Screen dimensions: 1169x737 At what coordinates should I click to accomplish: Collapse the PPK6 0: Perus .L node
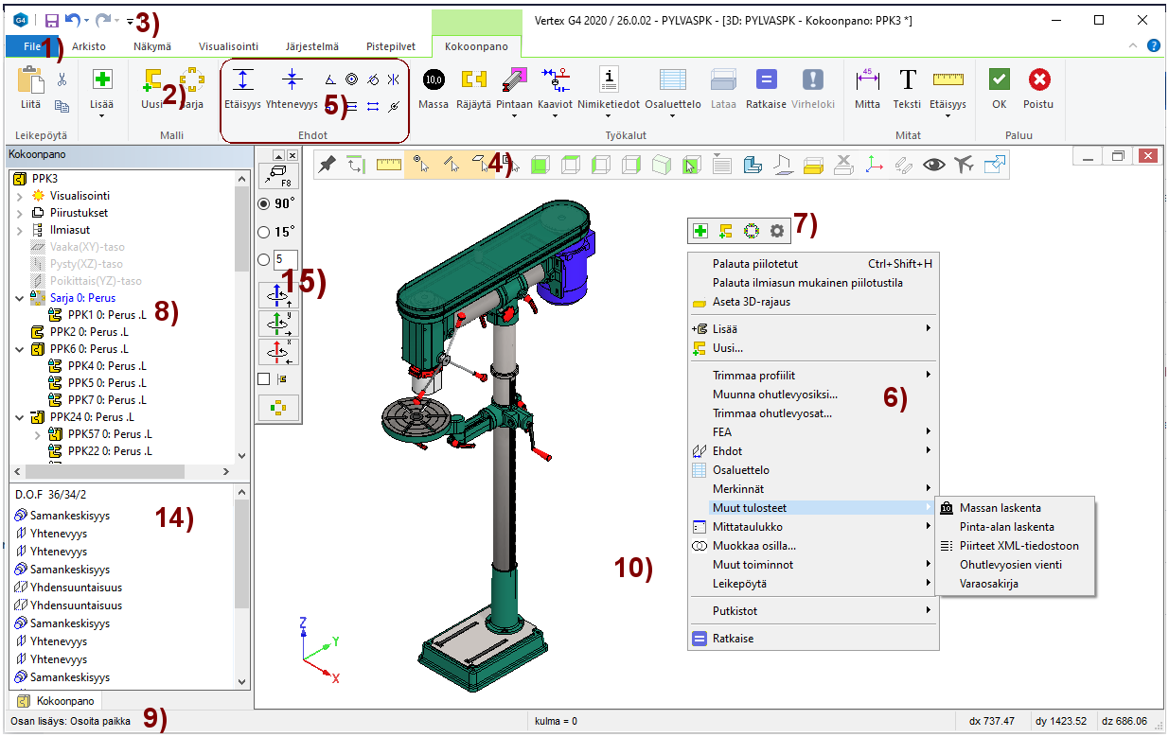[x=21, y=349]
